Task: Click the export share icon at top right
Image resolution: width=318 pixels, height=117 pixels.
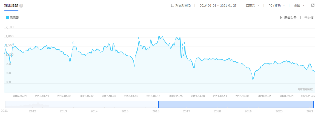Action: point(313,5)
